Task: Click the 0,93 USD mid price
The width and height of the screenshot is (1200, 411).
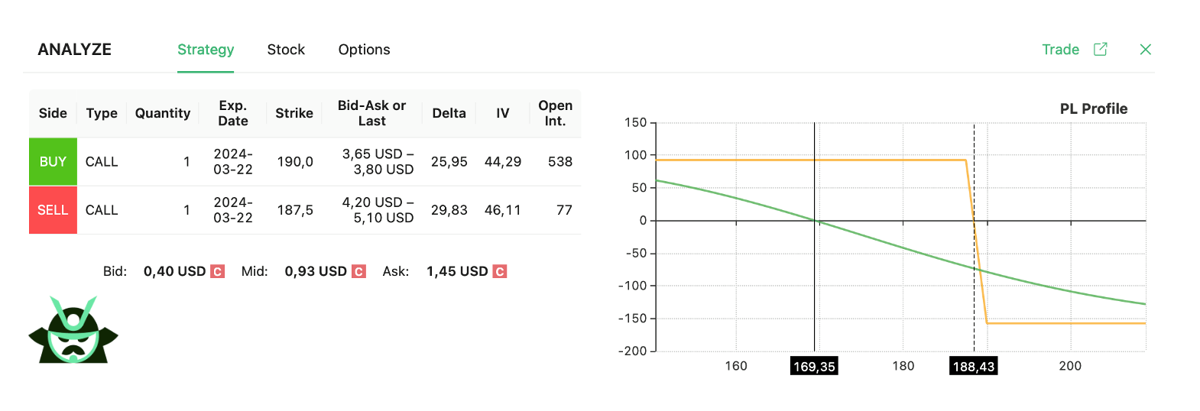Action: (316, 271)
